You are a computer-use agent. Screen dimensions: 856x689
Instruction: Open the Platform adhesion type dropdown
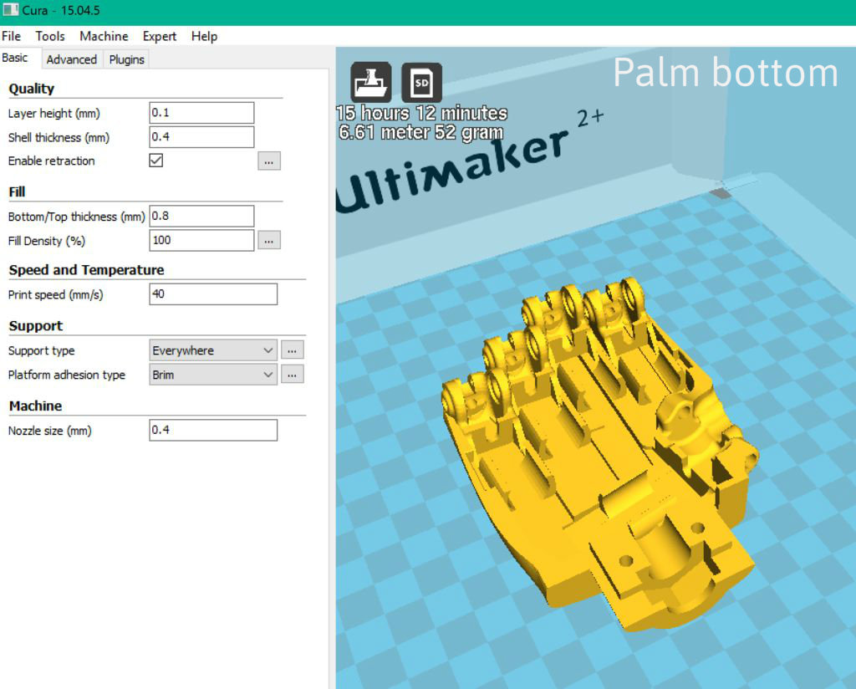(x=213, y=375)
